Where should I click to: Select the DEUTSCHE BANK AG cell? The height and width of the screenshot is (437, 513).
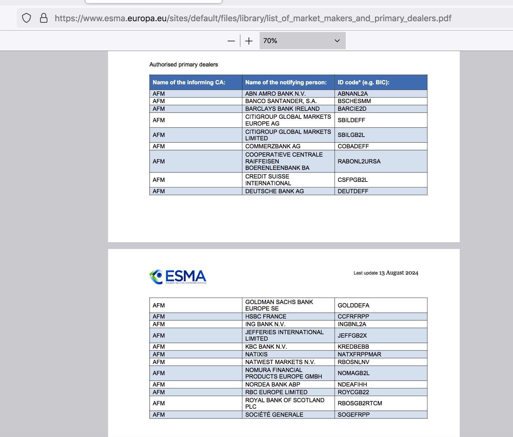click(x=288, y=191)
